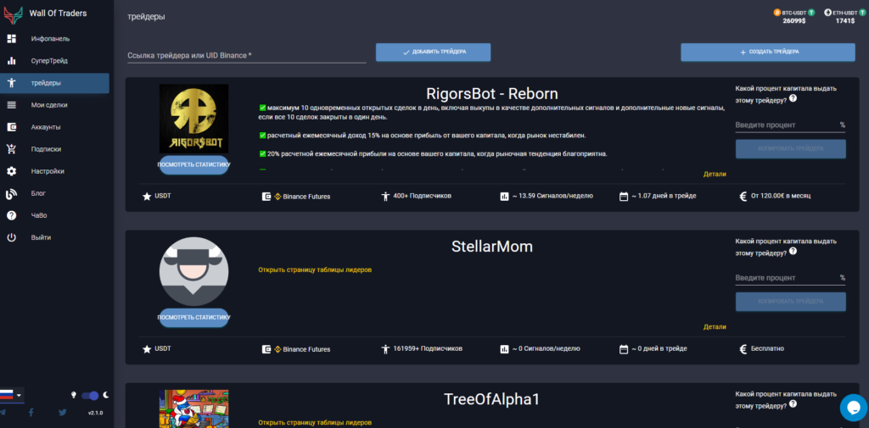Click the v2.1.0 version text
Screen dimensions: 869x428
tap(95, 413)
